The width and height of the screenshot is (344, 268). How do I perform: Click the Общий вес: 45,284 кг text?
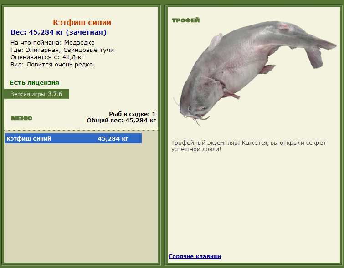(x=121, y=121)
